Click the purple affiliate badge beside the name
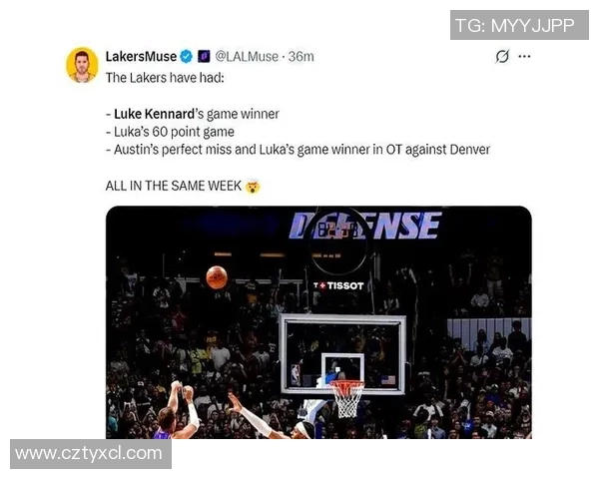The width and height of the screenshot is (599, 479). coord(203,57)
